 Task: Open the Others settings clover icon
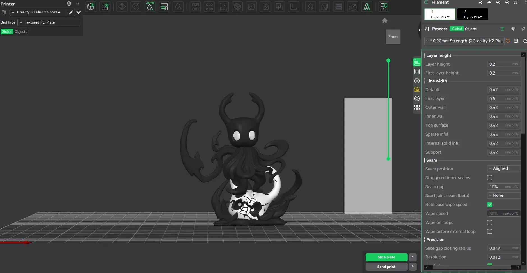point(417,108)
